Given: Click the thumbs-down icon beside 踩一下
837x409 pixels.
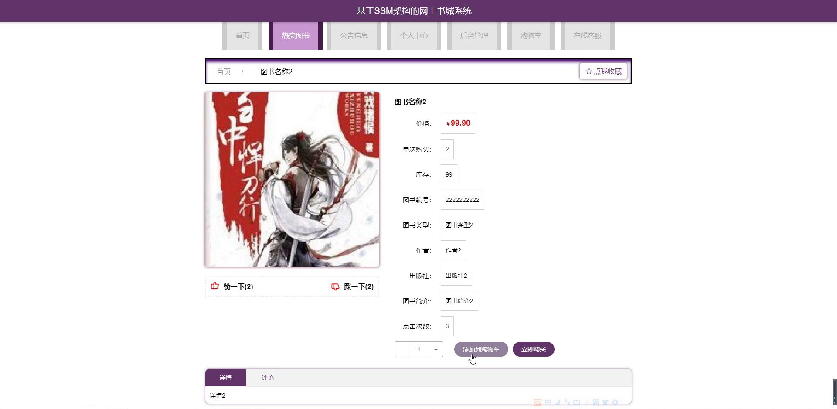Looking at the screenshot, I should tap(335, 286).
